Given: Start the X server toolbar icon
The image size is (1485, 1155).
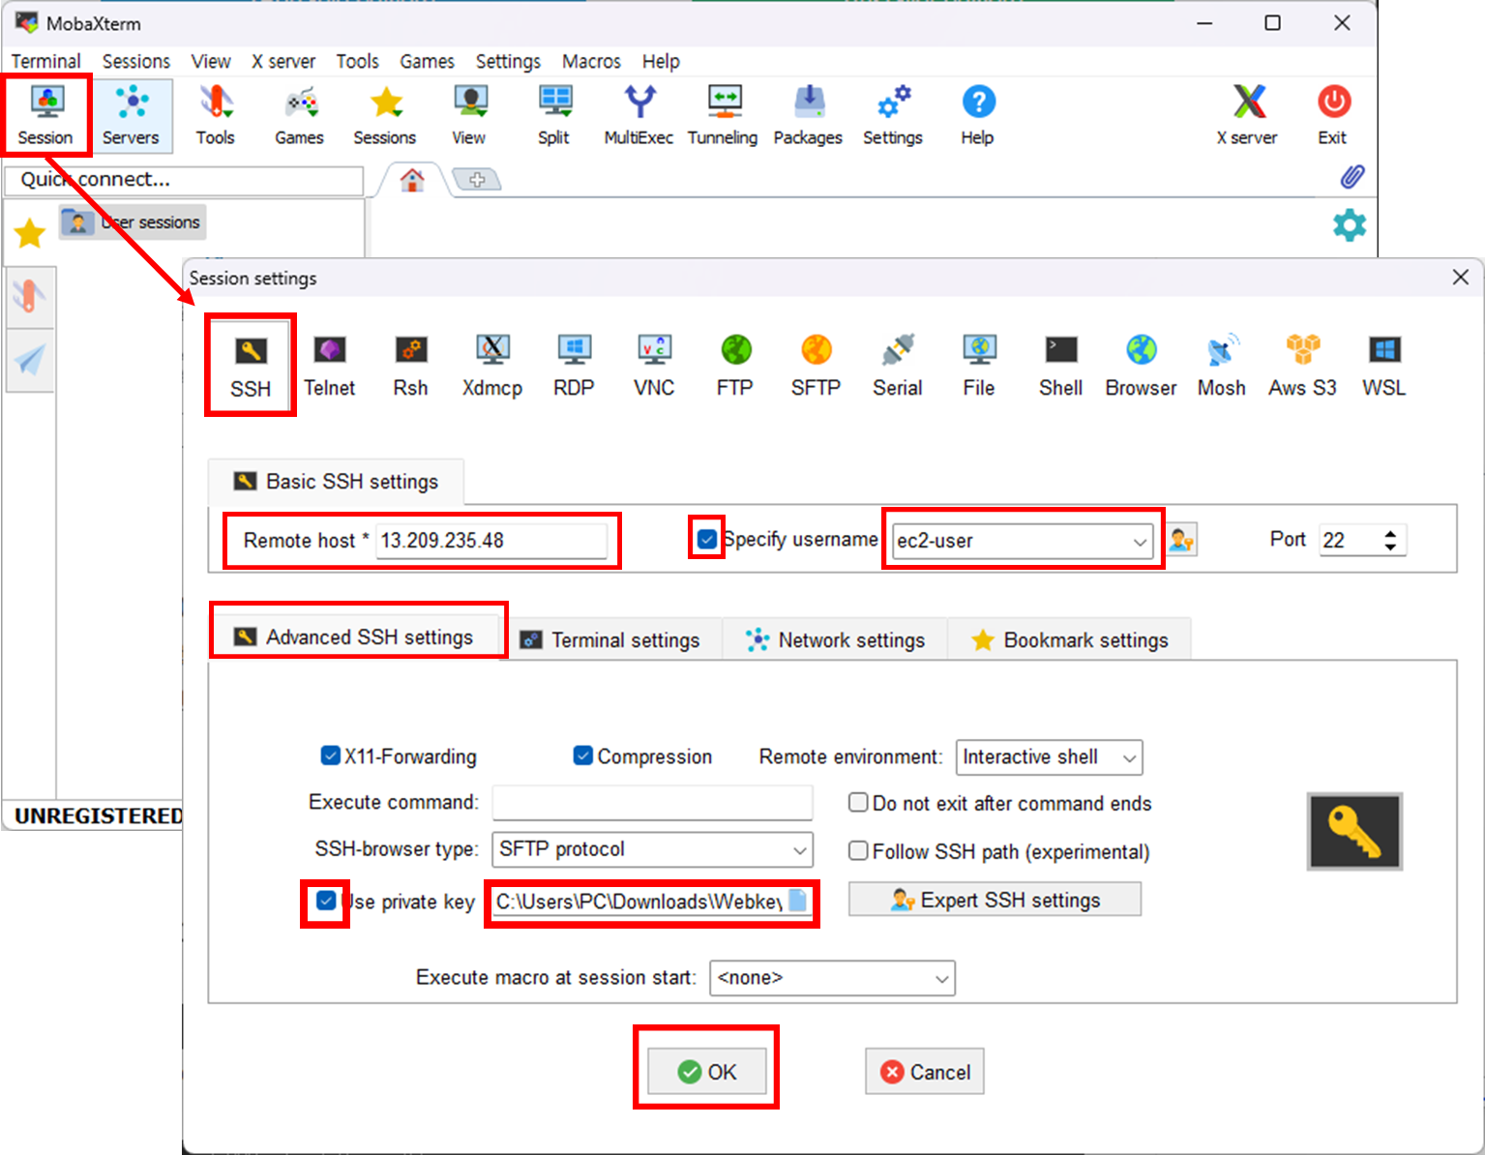Looking at the screenshot, I should [x=1247, y=115].
